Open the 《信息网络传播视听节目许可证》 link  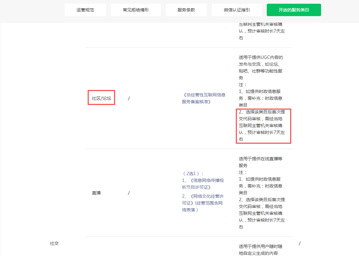coord(203,184)
